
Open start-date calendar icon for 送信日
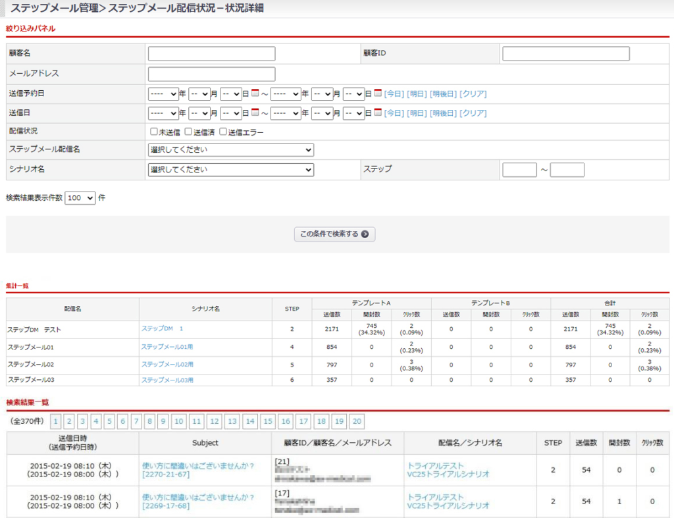pos(256,113)
